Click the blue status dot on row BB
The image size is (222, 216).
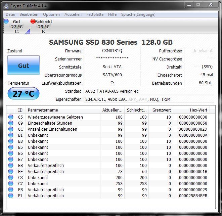pyautogui.click(x=11, y=165)
